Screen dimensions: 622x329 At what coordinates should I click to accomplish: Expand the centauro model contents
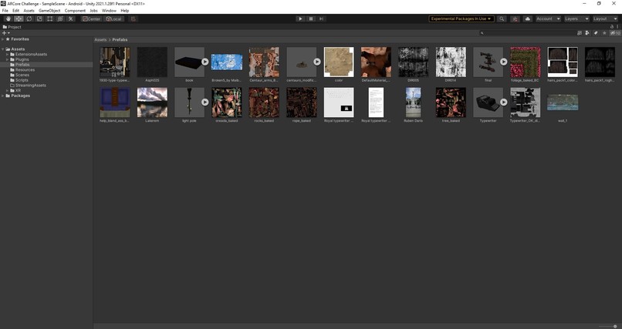point(317,62)
